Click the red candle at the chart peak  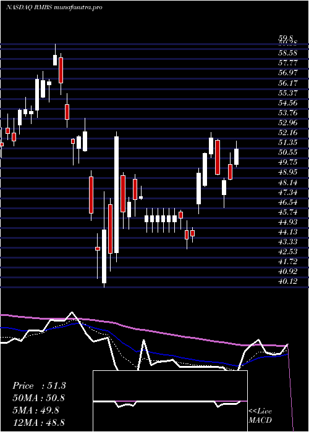(x=61, y=70)
